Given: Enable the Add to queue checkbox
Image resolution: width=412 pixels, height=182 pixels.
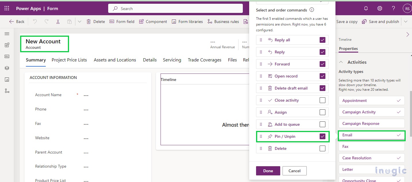Looking at the screenshot, I should tap(323, 124).
